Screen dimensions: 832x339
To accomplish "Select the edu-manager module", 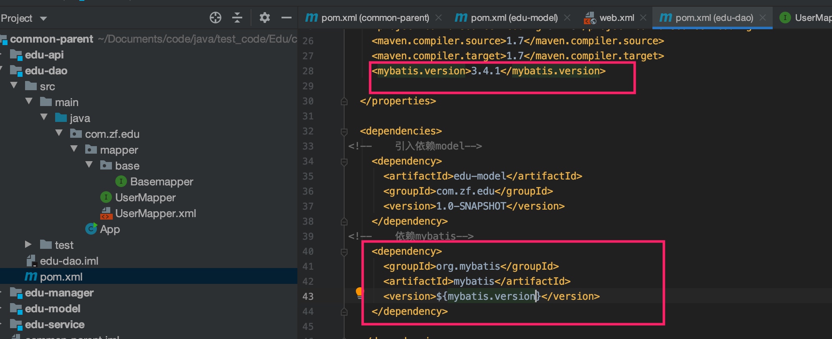I will pyautogui.click(x=59, y=293).
